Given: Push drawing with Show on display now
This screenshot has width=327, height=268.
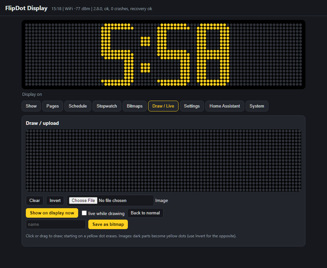Looking at the screenshot, I should pos(52,213).
